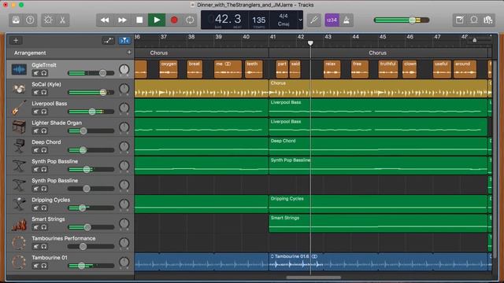Open the LCD display mode dropdown
The image size is (504, 283).
point(300,20)
